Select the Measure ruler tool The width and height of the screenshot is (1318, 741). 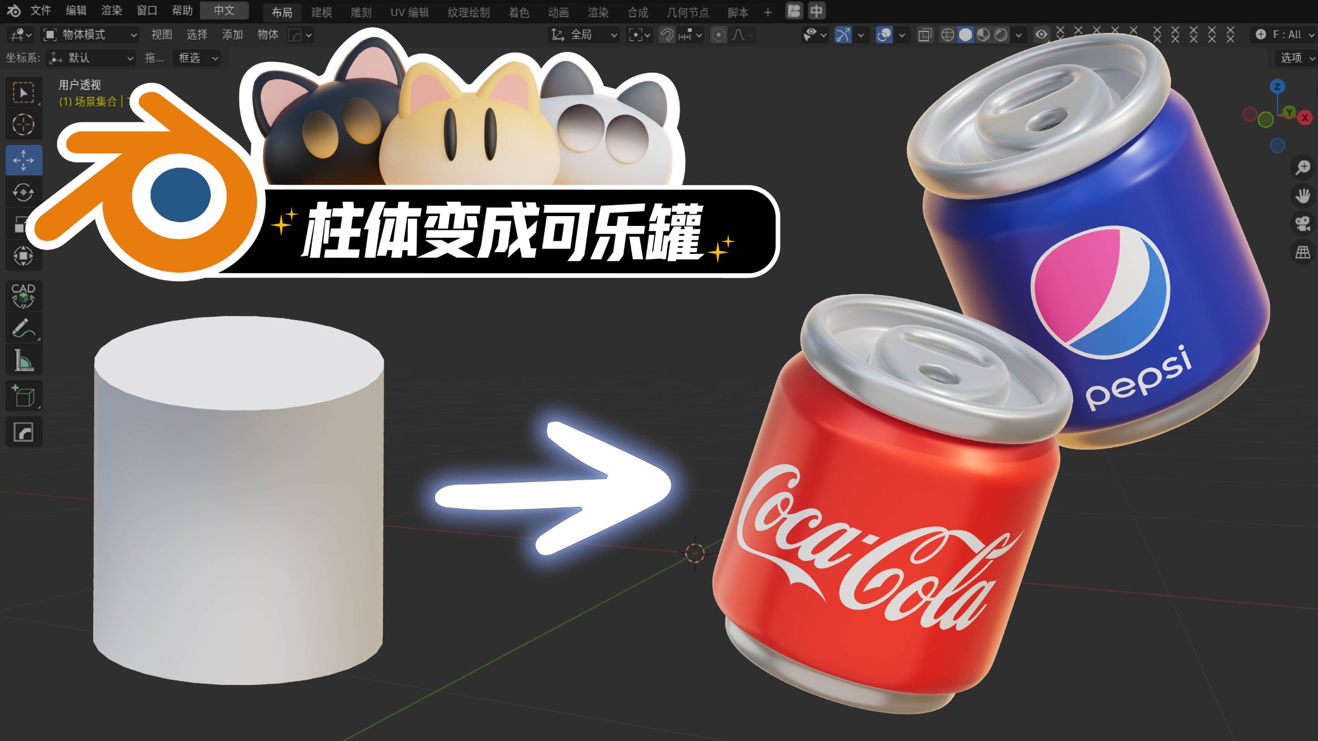pyautogui.click(x=23, y=360)
